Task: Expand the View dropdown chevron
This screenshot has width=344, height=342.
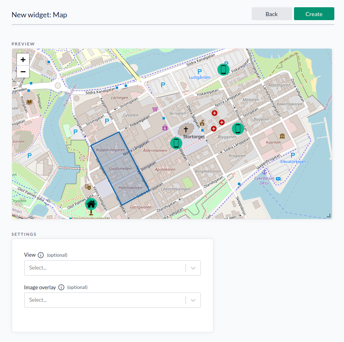Action: click(x=193, y=268)
